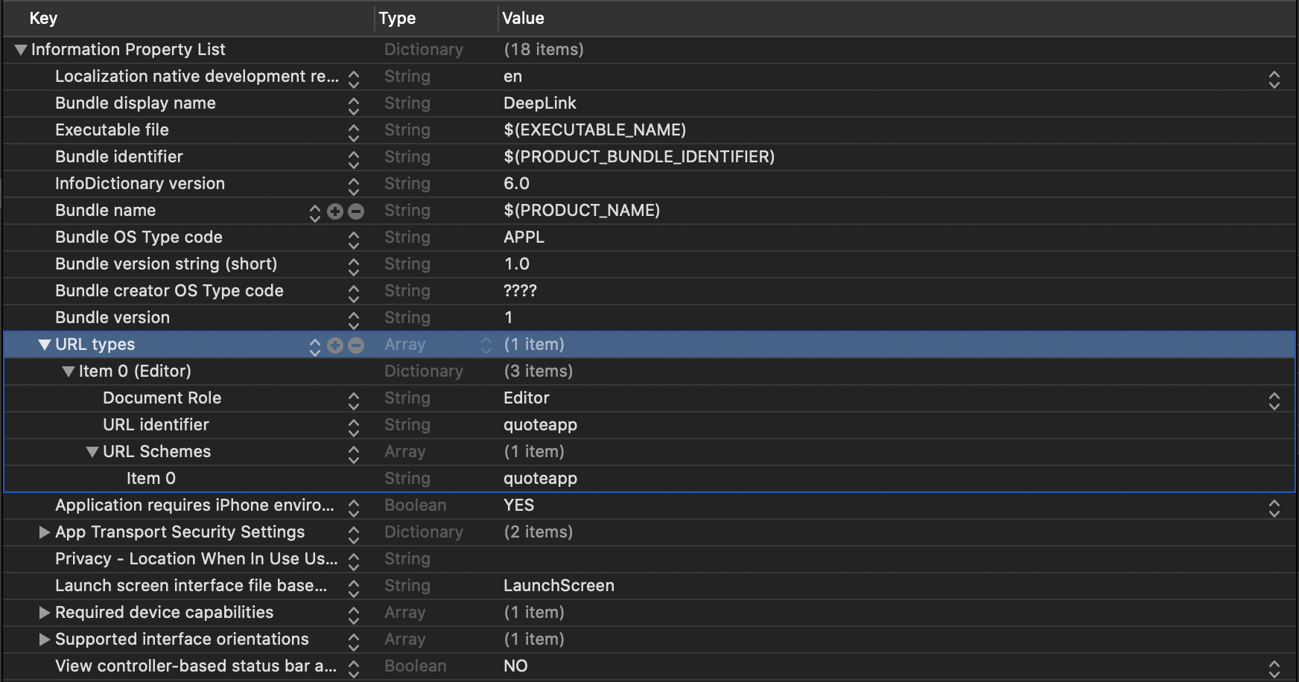Open key stepper for App Transport Security
This screenshot has height=682, width=1299.
coord(354,535)
